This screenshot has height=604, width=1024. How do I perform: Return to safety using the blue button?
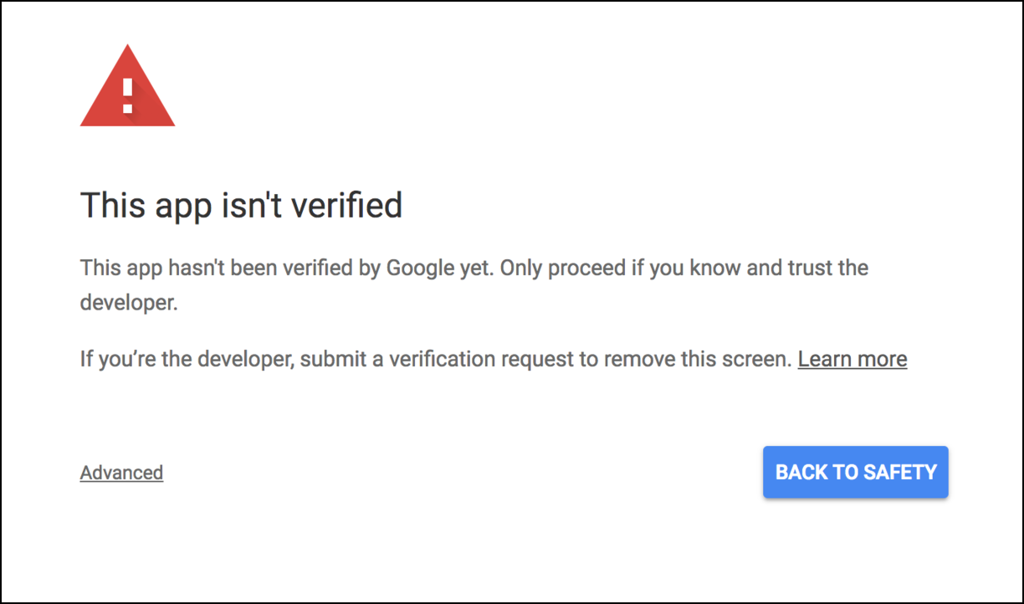point(856,472)
